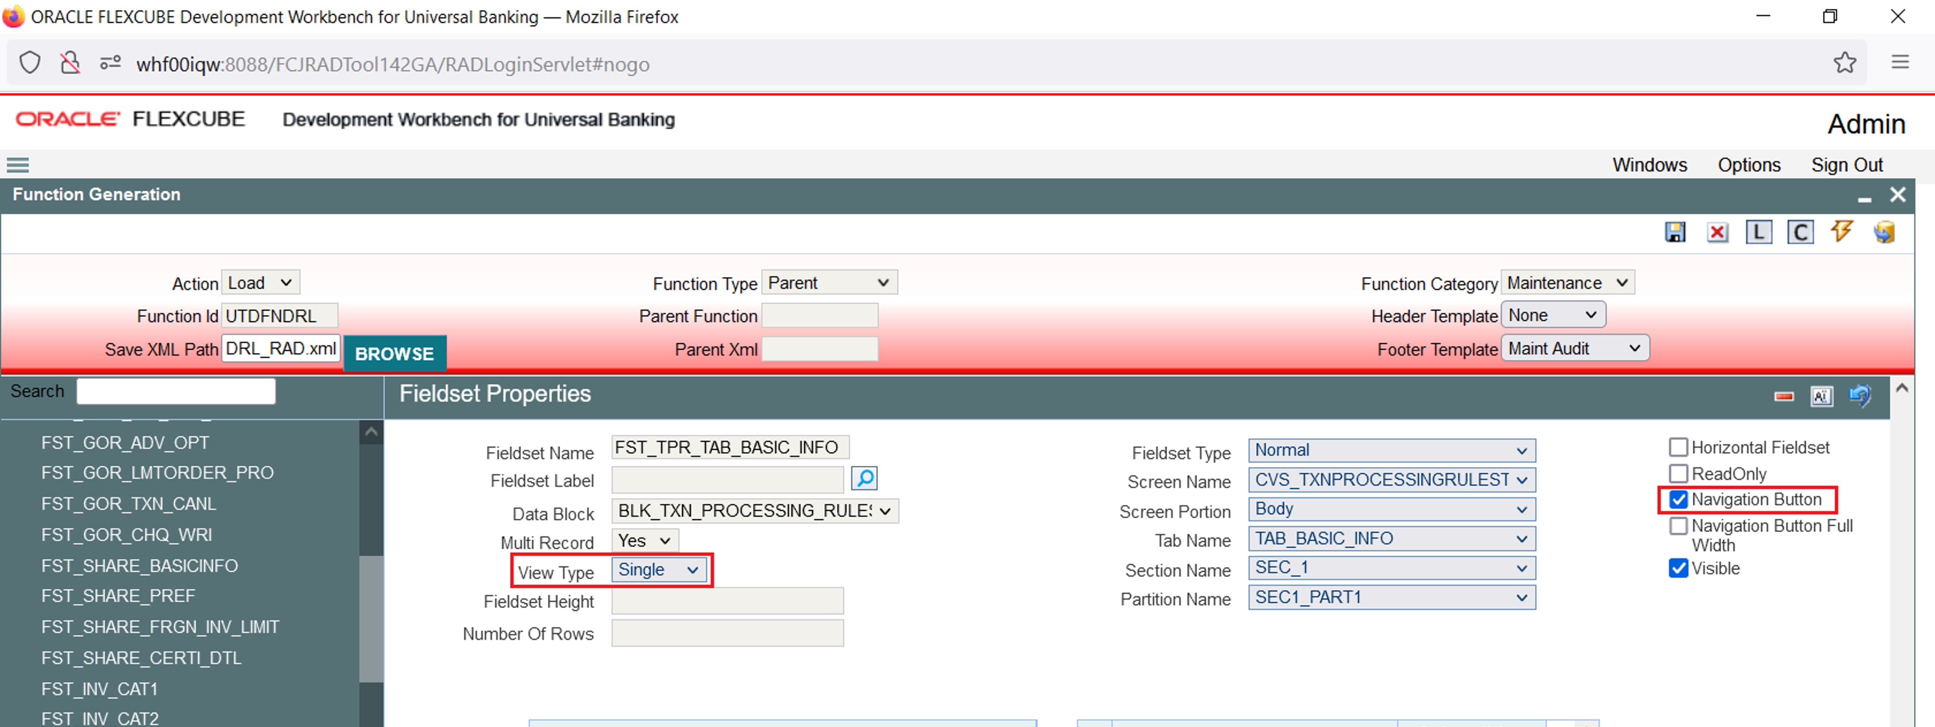
Task: Open the View Type dropdown
Action: (658, 570)
